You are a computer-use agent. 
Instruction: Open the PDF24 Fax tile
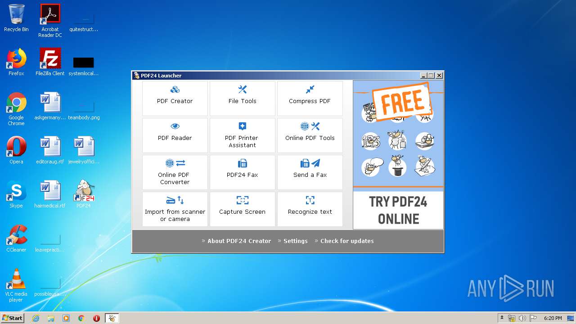pos(243,172)
